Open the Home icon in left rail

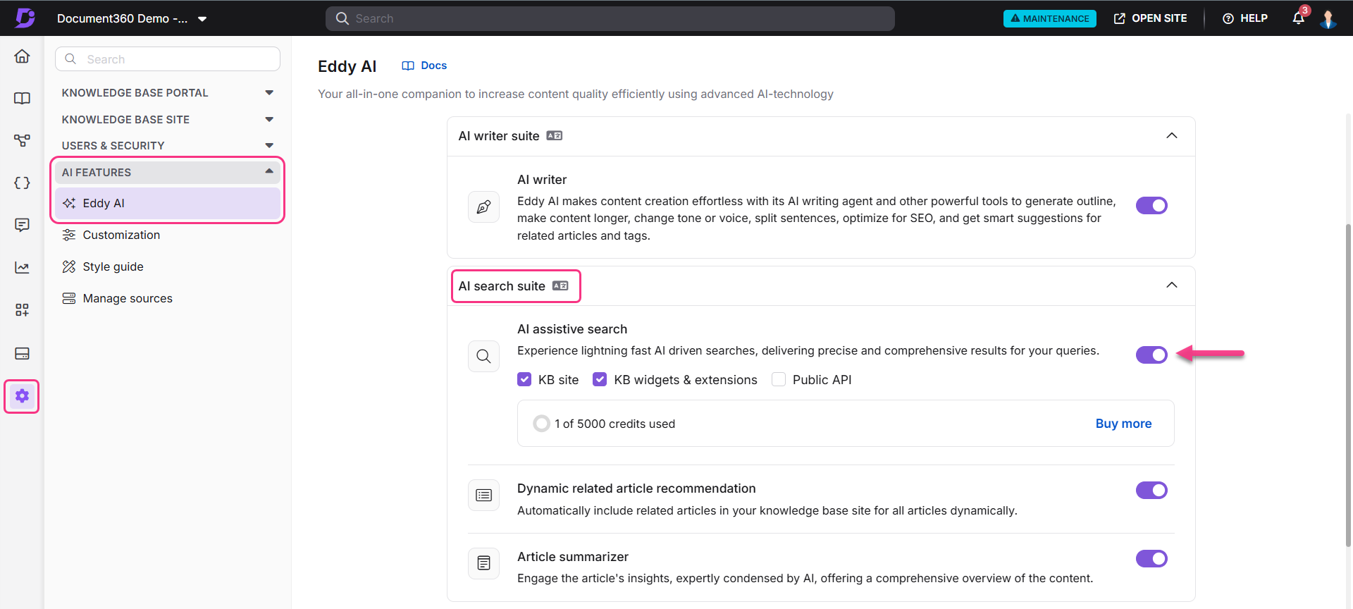(22, 56)
